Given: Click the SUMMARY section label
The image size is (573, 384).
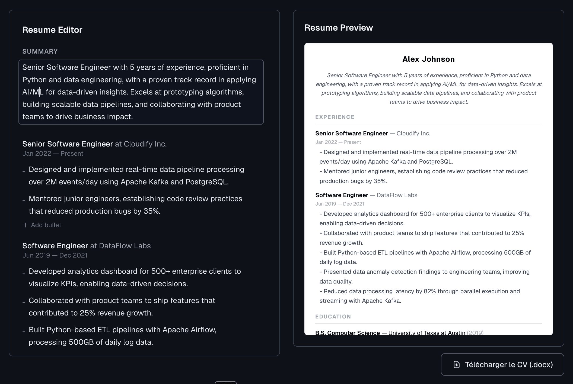Looking at the screenshot, I should point(40,51).
